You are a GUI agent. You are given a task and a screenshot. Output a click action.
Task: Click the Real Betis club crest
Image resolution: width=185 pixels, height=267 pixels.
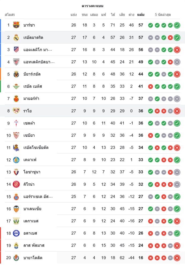[x=16, y=86]
